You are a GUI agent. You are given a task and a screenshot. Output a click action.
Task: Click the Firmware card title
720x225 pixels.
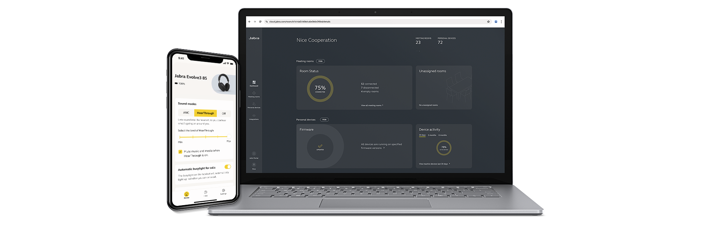(306, 129)
